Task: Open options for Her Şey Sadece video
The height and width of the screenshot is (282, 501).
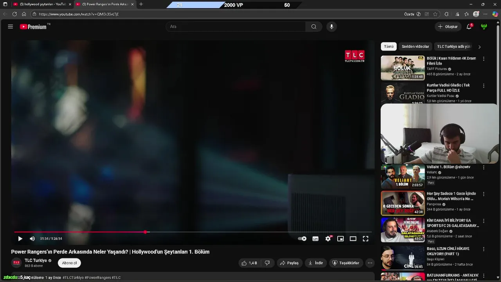Action: (484, 194)
